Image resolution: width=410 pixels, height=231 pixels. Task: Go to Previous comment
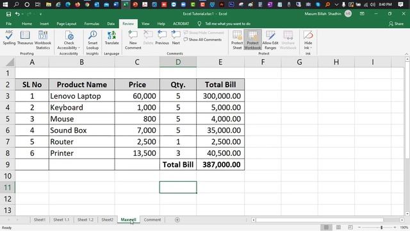tap(162, 37)
